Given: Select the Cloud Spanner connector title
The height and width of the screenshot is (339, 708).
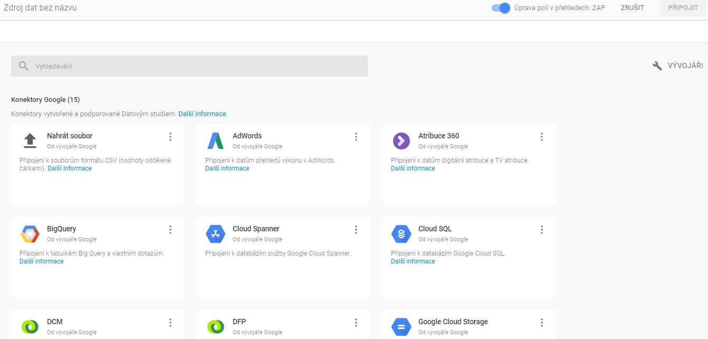Looking at the screenshot, I should pos(256,229).
